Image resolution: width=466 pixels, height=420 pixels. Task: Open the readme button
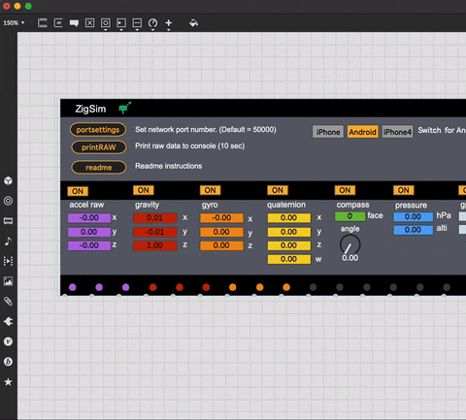[x=99, y=168]
